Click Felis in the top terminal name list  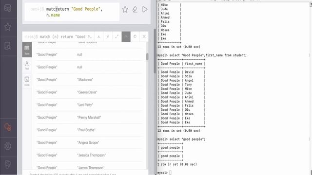[x=165, y=22]
